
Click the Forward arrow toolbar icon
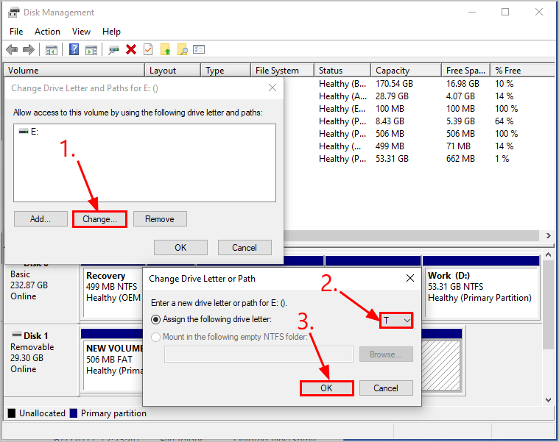click(x=29, y=49)
